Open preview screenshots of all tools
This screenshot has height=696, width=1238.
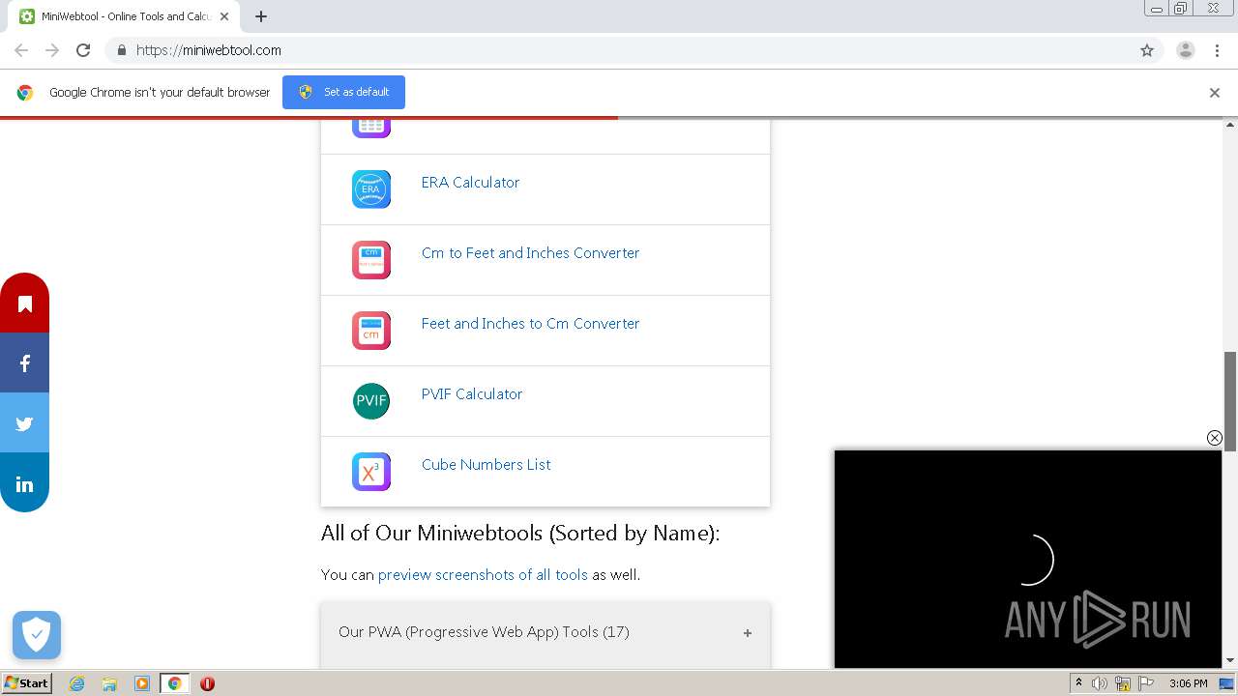(x=483, y=575)
